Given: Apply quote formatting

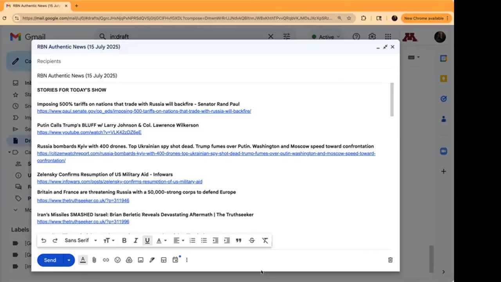Looking at the screenshot, I should click(238, 240).
